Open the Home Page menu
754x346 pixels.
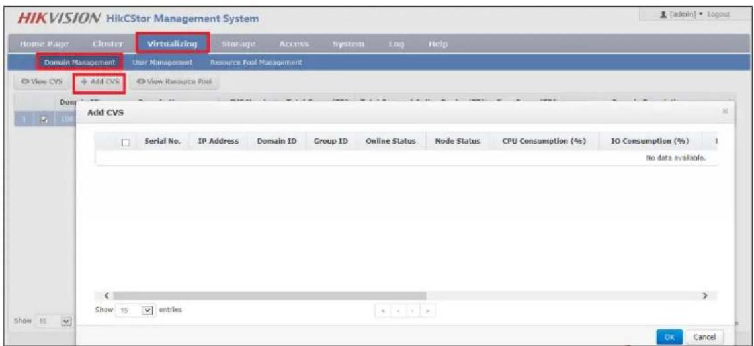click(45, 44)
